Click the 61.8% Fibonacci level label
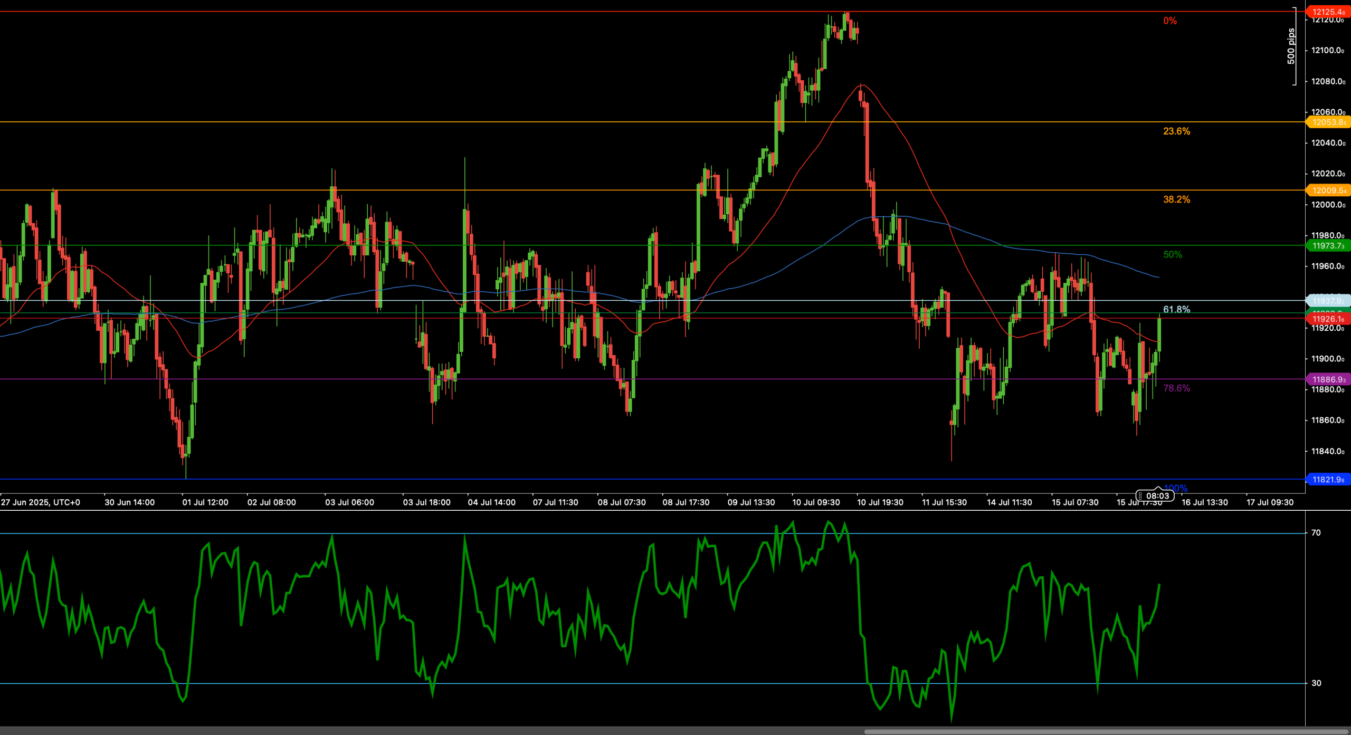1351x735 pixels. (x=1176, y=309)
